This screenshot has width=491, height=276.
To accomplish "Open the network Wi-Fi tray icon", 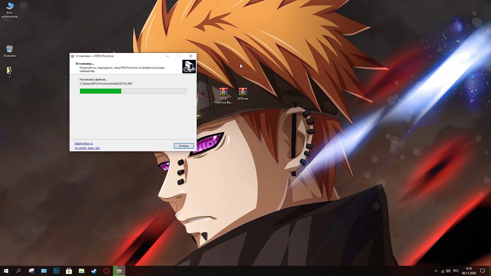I will tap(443, 271).
